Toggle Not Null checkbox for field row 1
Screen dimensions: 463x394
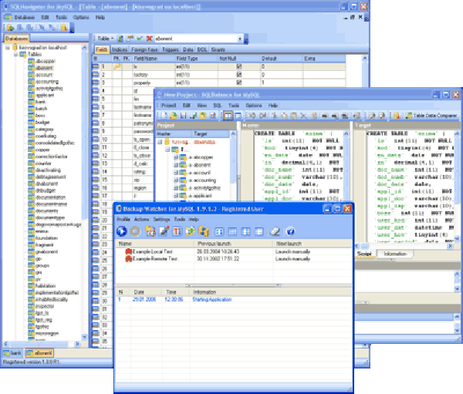point(239,67)
